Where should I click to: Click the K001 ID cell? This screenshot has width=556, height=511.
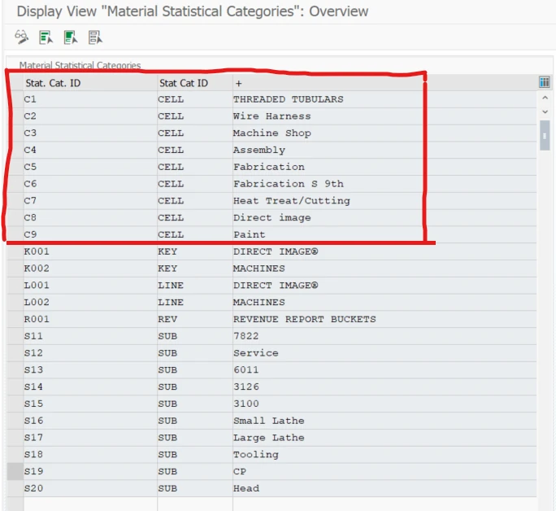90,251
